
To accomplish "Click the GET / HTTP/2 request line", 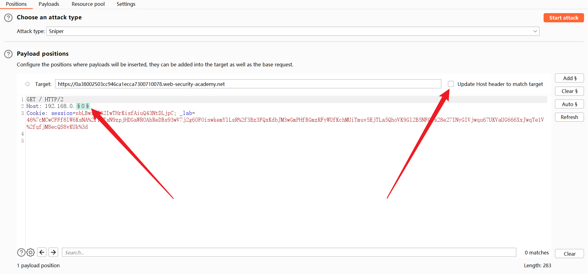I will pos(45,99).
